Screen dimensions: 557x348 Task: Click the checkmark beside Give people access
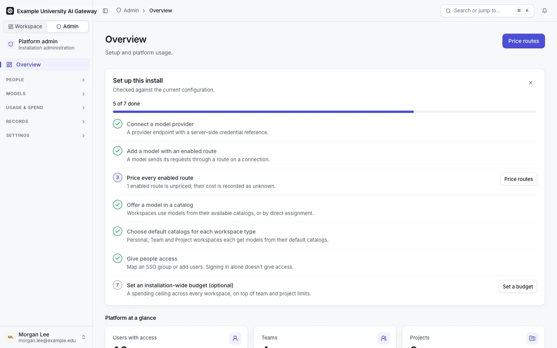[118, 258]
